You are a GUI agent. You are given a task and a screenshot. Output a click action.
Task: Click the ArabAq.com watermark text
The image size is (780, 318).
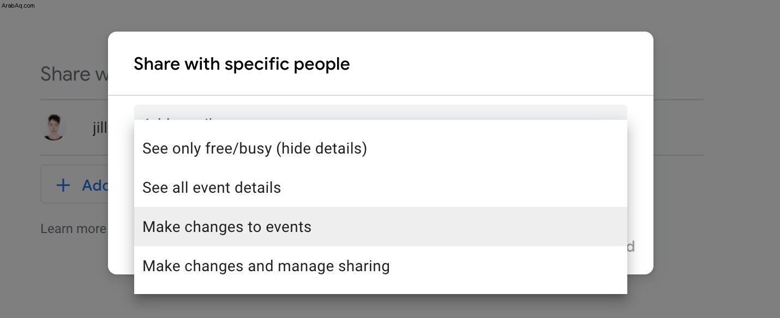(18, 5)
